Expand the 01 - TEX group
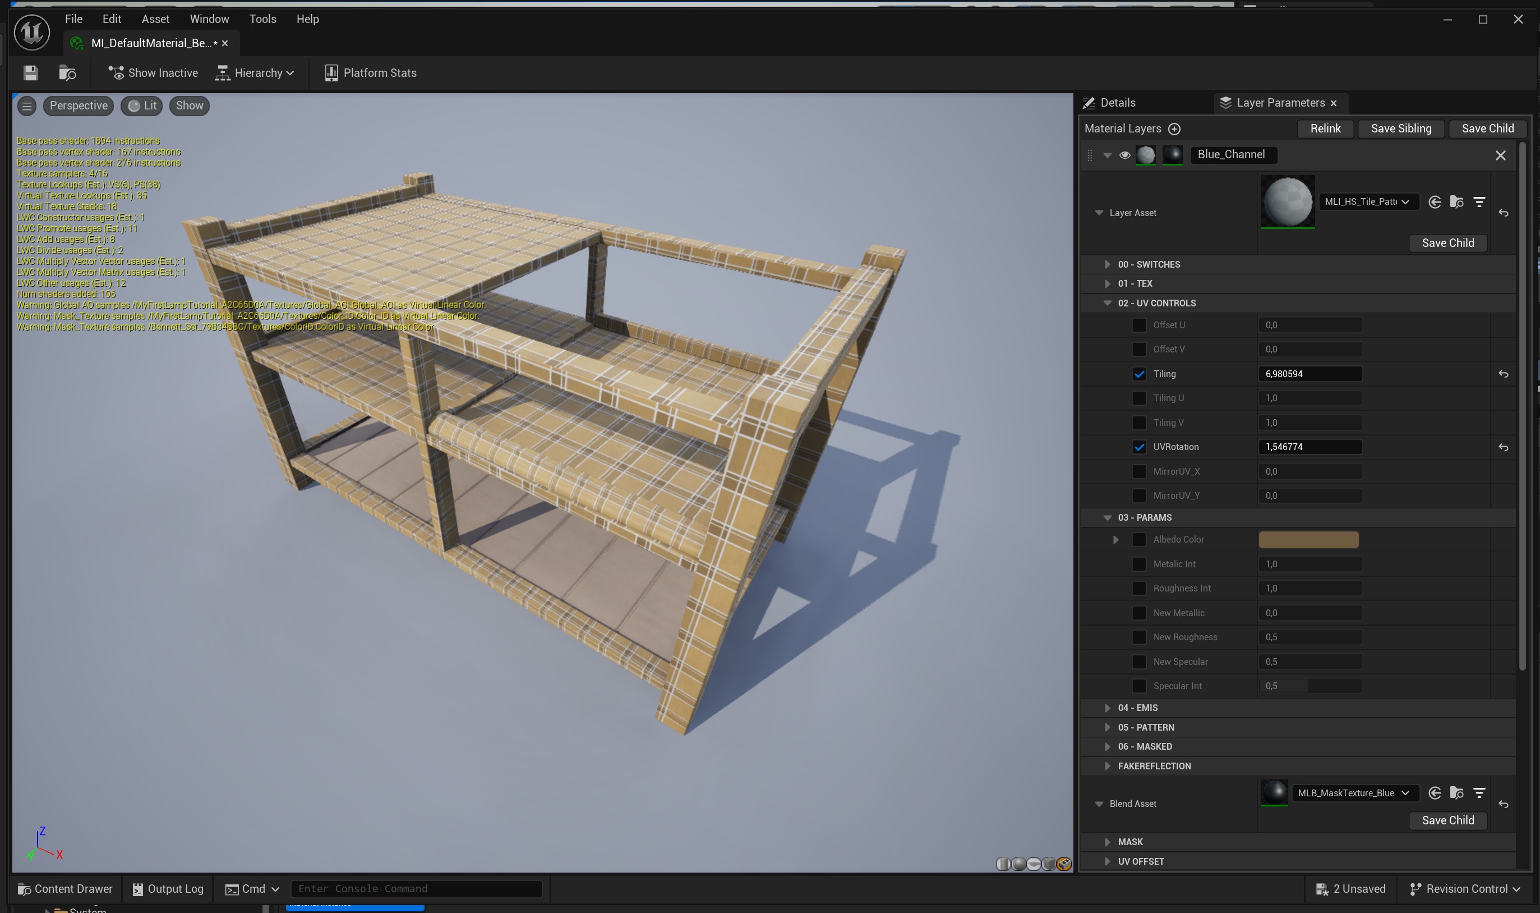The height and width of the screenshot is (913, 1540). [x=1107, y=283]
